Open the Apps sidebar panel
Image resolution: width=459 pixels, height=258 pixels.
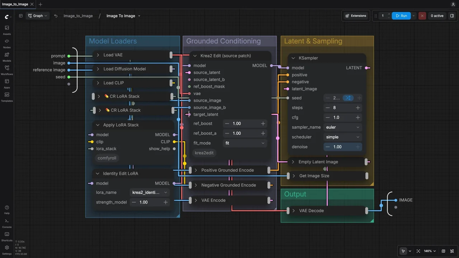click(x=7, y=83)
